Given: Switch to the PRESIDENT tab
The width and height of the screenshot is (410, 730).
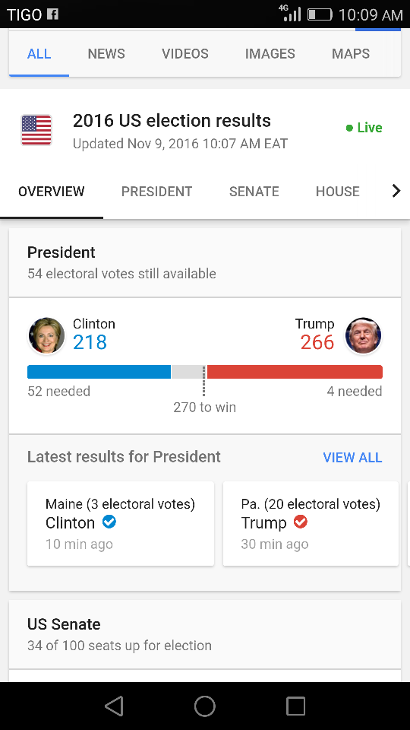Looking at the screenshot, I should [x=156, y=192].
